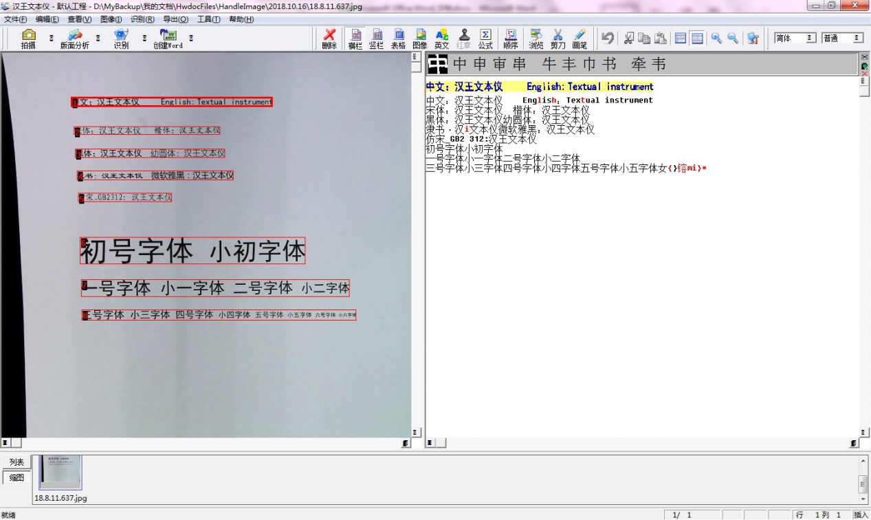Image resolution: width=871 pixels, height=520 pixels.
Task: Click the 红章 red stamp icon
Action: click(x=464, y=39)
